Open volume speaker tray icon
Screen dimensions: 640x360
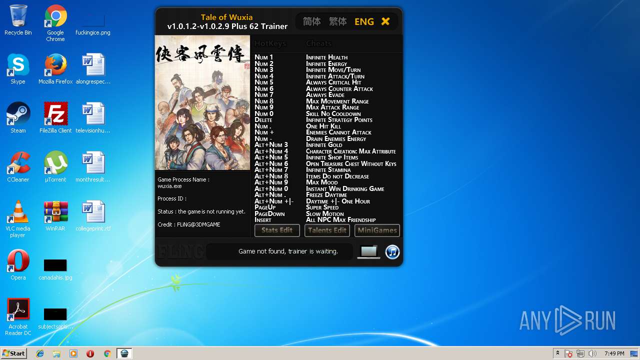[x=592, y=354]
